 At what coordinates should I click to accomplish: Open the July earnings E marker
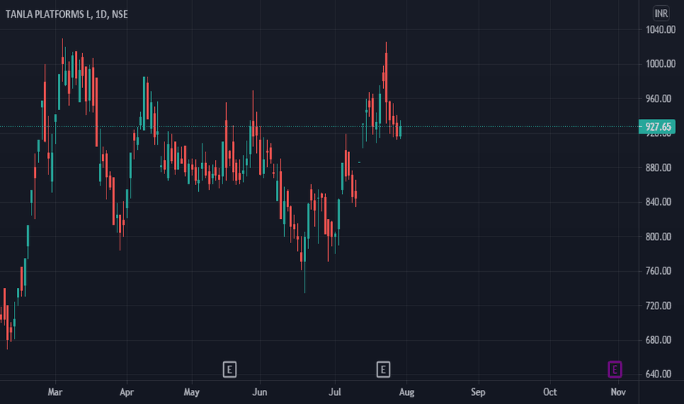(x=383, y=369)
